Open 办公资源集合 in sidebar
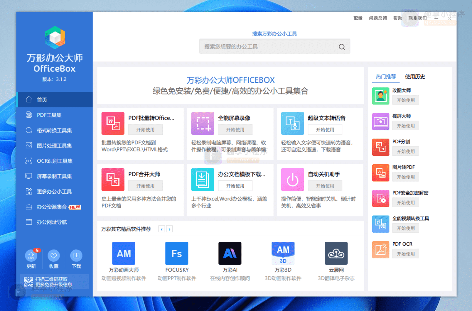Screen dimensions: 472x311 coord(55,207)
